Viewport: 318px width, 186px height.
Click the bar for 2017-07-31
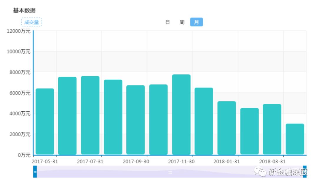(90, 115)
